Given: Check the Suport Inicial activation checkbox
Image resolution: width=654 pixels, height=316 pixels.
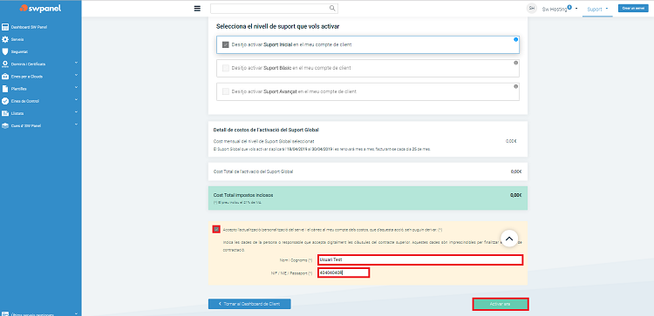Looking at the screenshot, I should tap(226, 44).
